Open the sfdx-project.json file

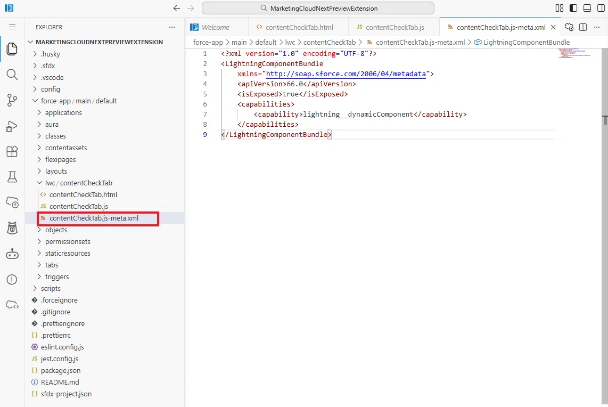pyautogui.click(x=67, y=394)
